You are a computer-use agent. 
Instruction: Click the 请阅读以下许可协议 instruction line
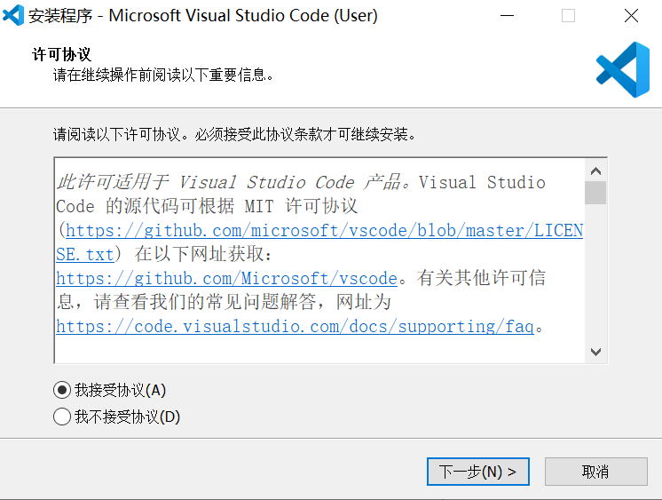tap(234, 135)
